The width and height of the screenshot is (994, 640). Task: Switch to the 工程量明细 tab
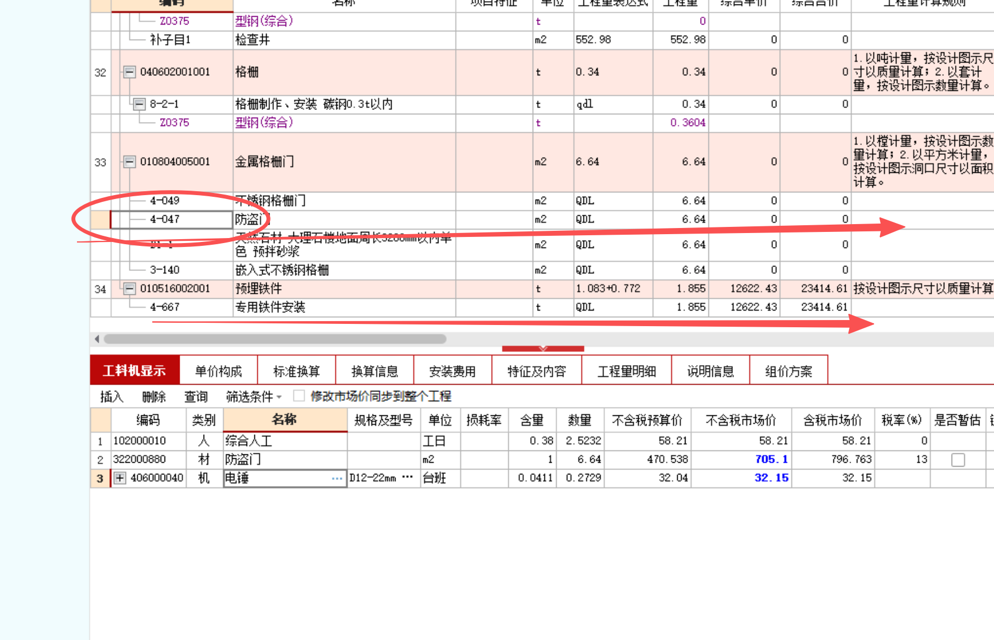coord(626,369)
